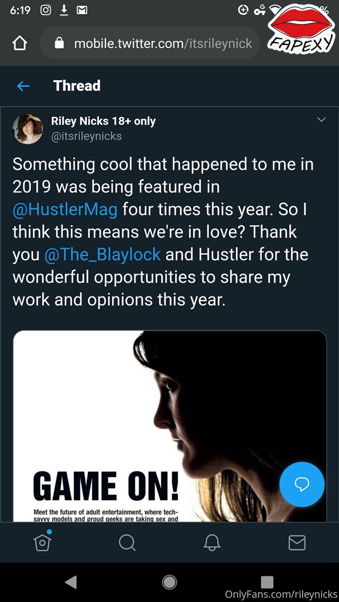This screenshot has height=602, width=339.
Task: Tap the lock icon in address bar
Action: tap(59, 43)
